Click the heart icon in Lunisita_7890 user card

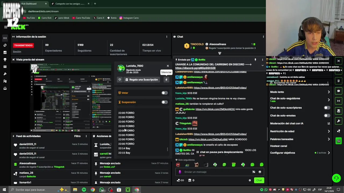point(120,80)
